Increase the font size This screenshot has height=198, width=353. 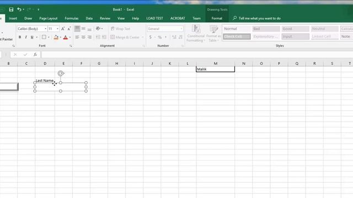point(63,29)
